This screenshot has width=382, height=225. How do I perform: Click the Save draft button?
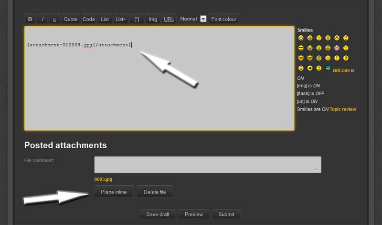tap(158, 214)
